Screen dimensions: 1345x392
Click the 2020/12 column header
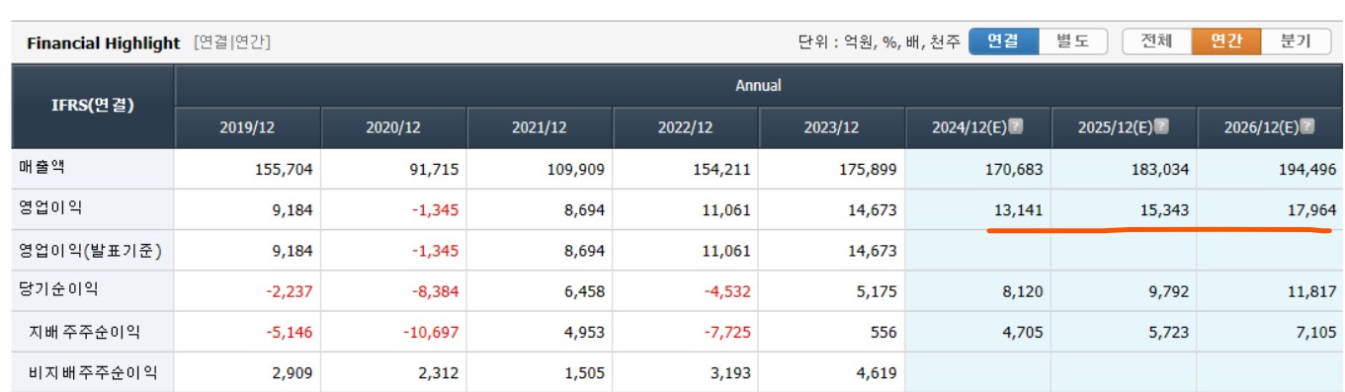[393, 127]
